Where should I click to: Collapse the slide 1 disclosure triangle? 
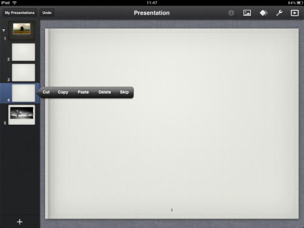coord(4,30)
